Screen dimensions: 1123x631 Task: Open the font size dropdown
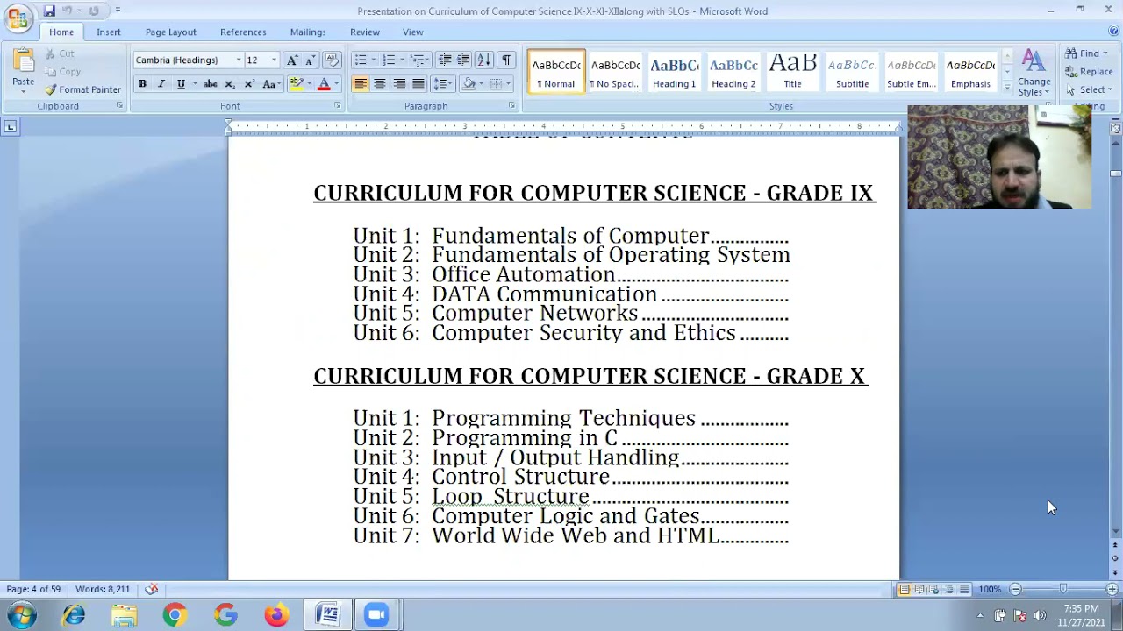273,60
